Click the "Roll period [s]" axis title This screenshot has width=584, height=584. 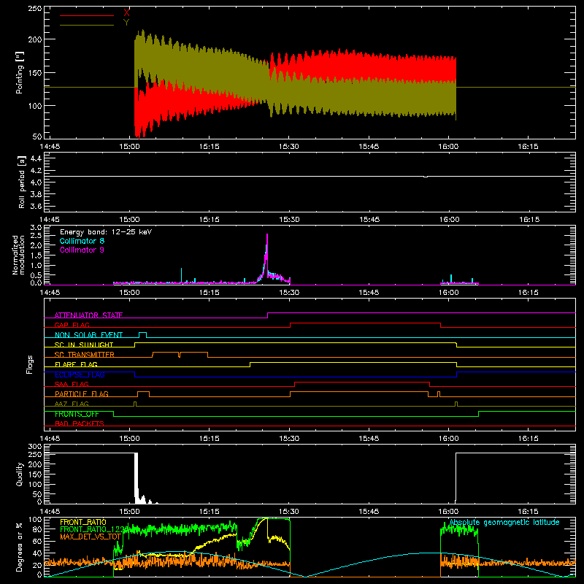tap(22, 182)
